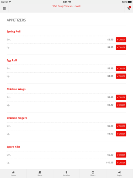
Task: Open the Menu book icon tab
Action: 40,172
